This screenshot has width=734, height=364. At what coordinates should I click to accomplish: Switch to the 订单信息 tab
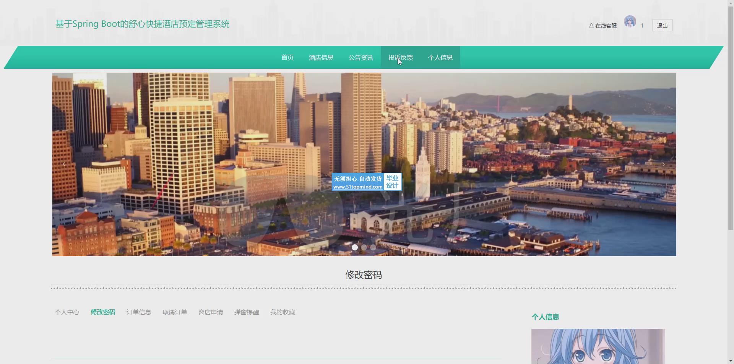139,312
